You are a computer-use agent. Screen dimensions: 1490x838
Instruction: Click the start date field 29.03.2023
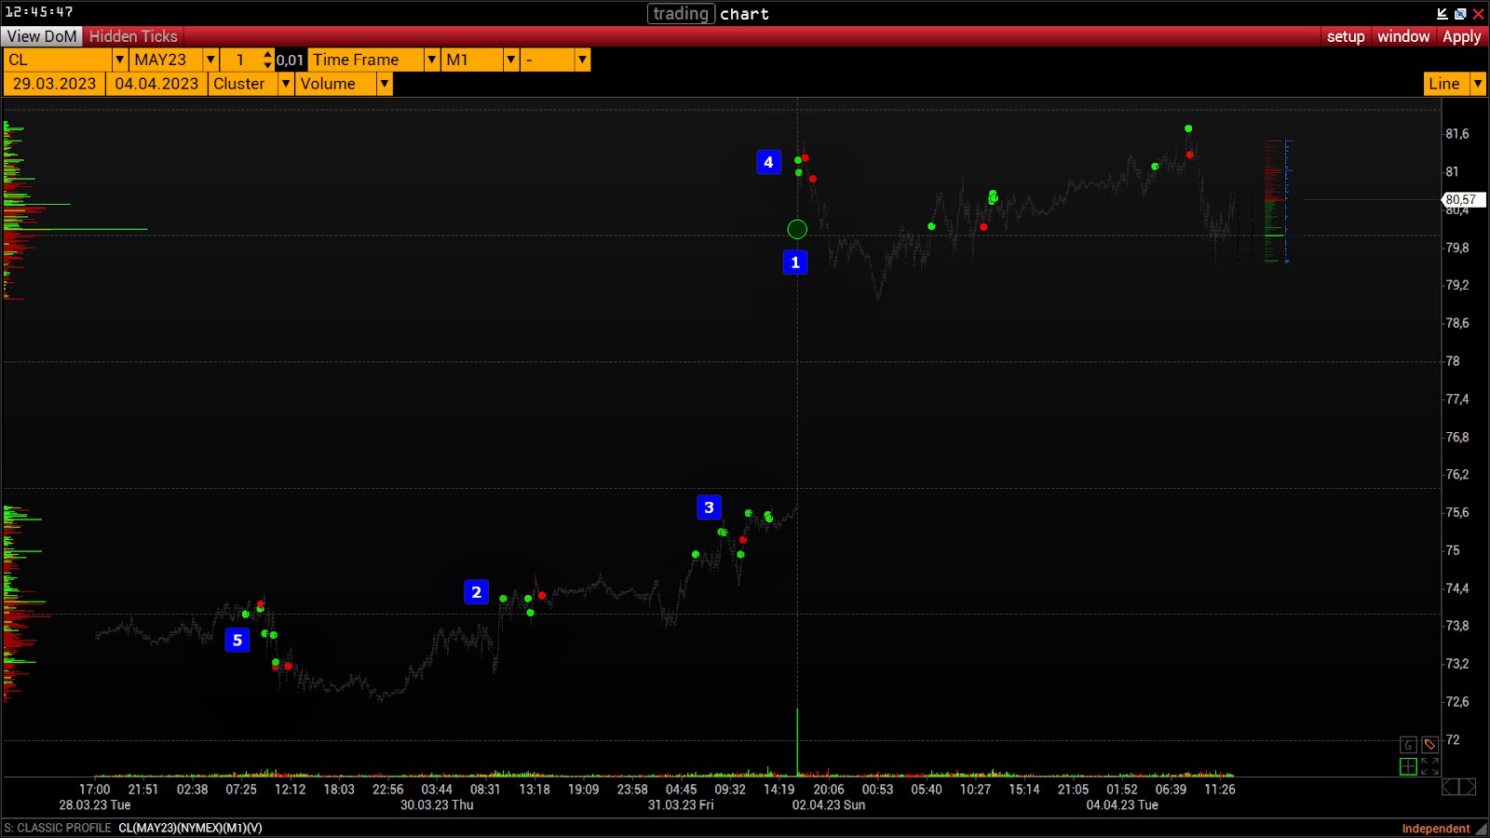tap(54, 84)
